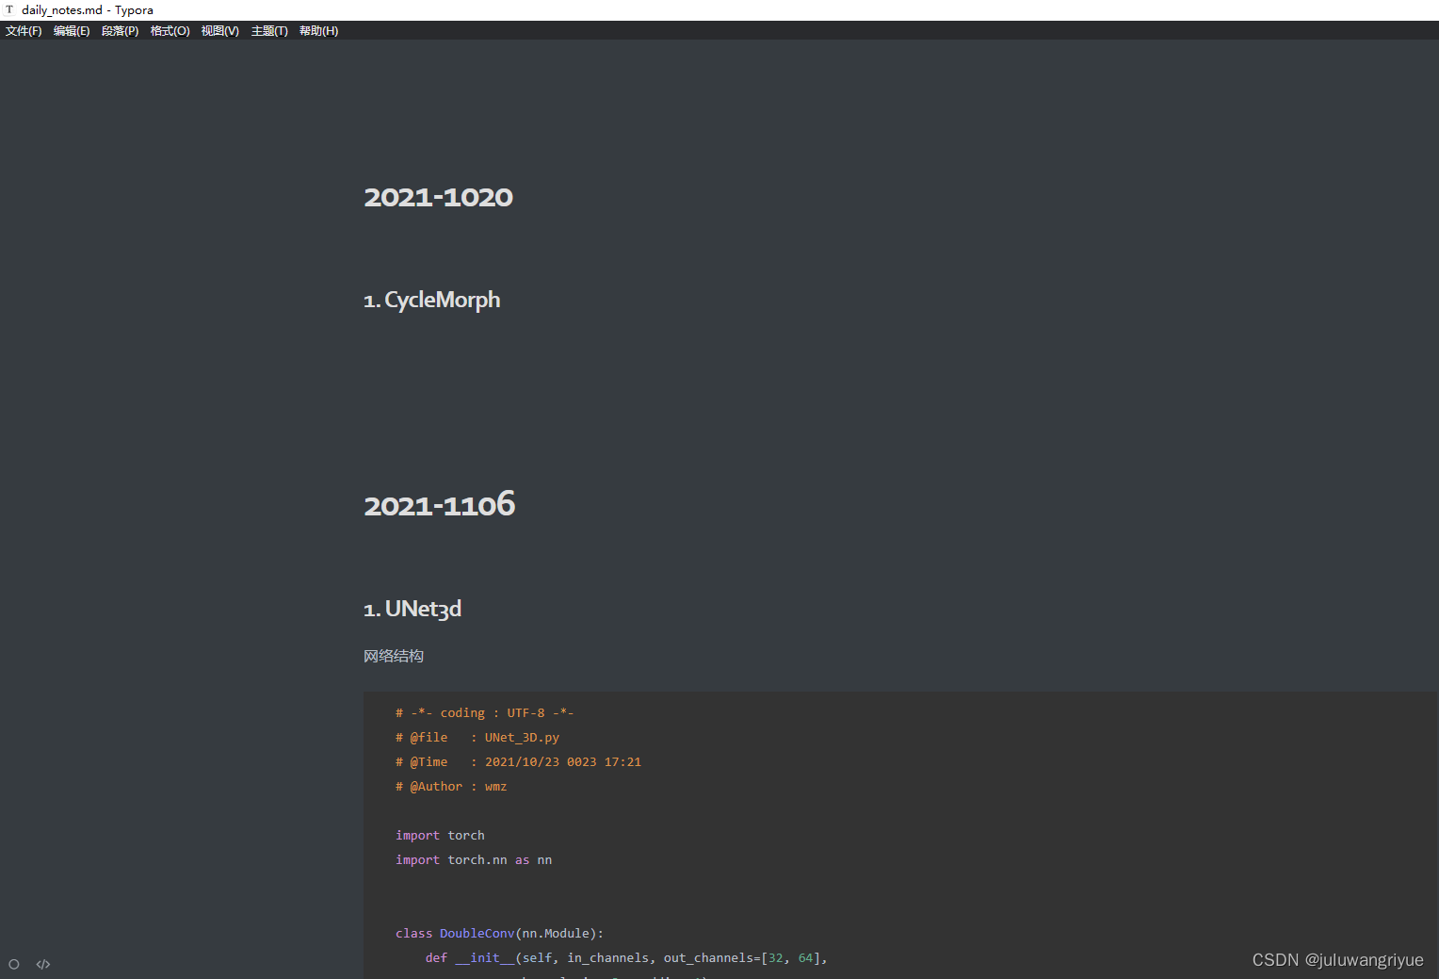1439x979 pixels.
Task: Open the 段落(P) menu
Action: (x=120, y=31)
